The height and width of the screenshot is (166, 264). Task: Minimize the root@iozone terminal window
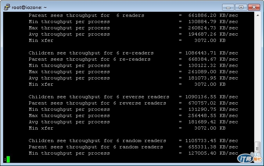[228, 7]
